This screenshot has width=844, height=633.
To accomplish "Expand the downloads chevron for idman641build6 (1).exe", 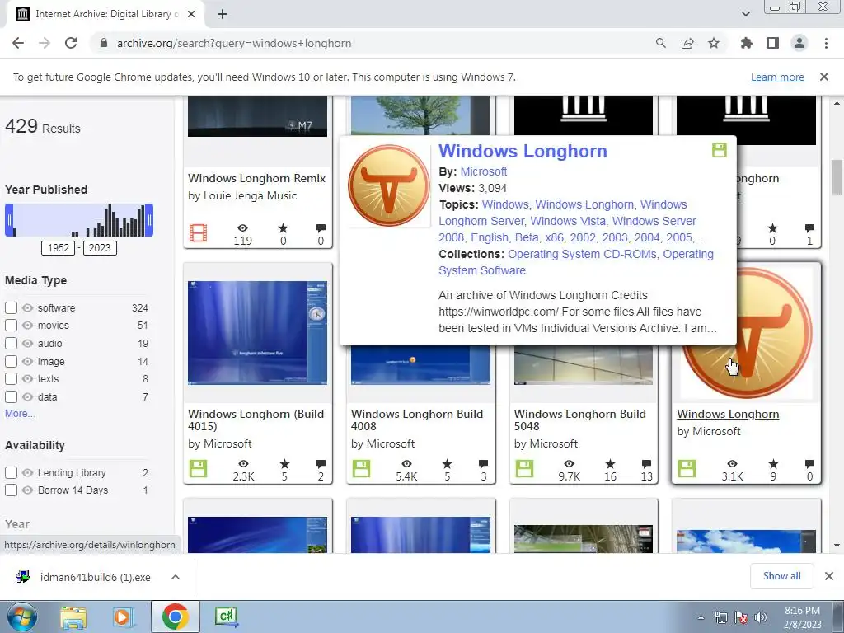I will point(176,577).
